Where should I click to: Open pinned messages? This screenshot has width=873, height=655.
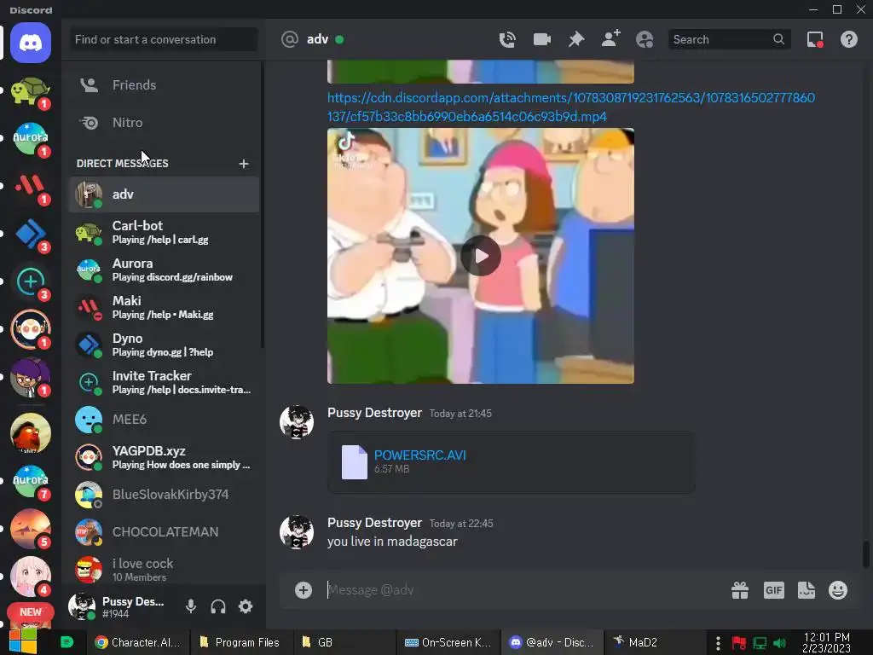pyautogui.click(x=576, y=39)
